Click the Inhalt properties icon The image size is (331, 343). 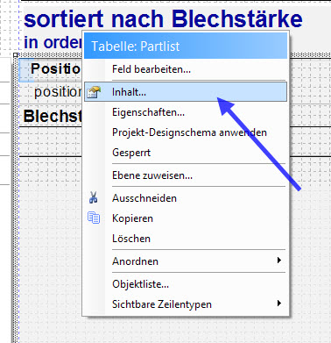(94, 92)
